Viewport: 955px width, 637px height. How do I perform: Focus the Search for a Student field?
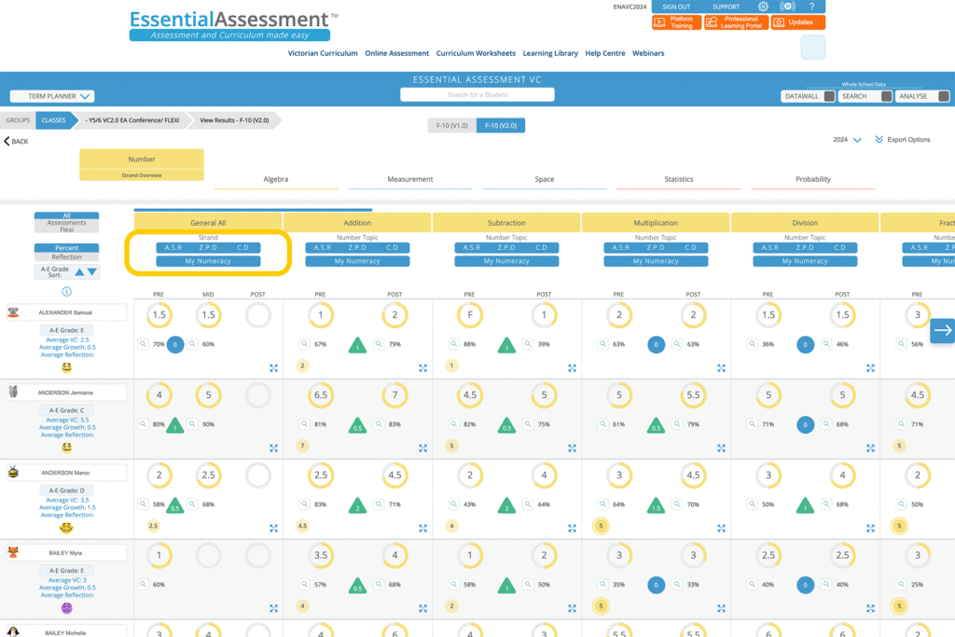477,95
